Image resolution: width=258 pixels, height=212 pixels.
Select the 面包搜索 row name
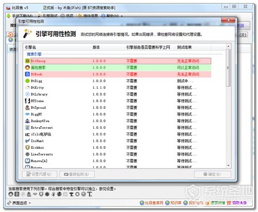[x=38, y=68]
